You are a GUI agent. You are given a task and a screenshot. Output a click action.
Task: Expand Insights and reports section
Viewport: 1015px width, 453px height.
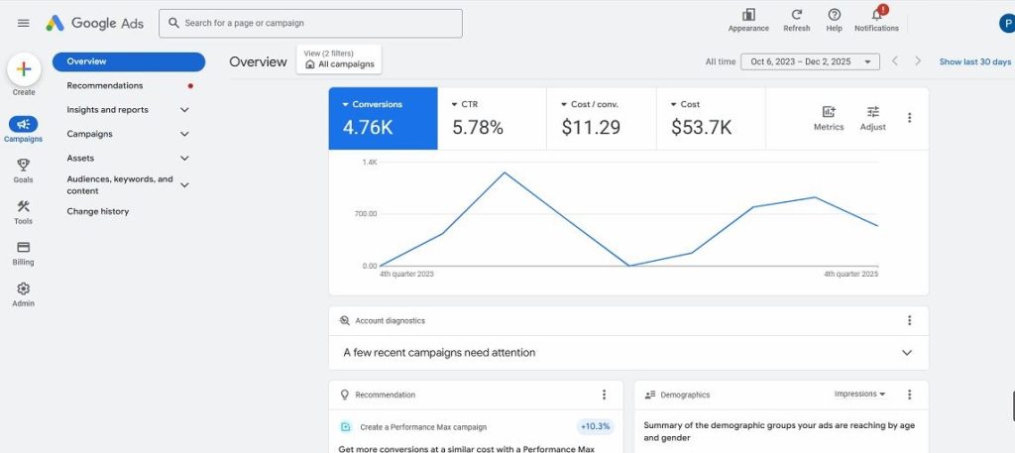(x=184, y=110)
